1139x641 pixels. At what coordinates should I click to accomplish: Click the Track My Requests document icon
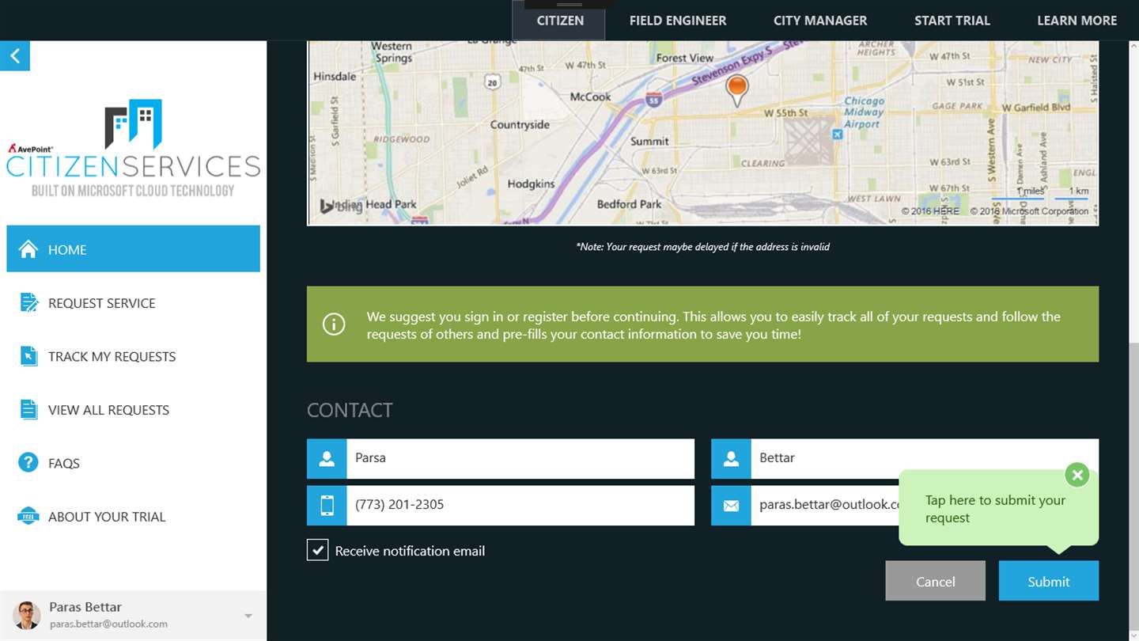pyautogui.click(x=28, y=356)
